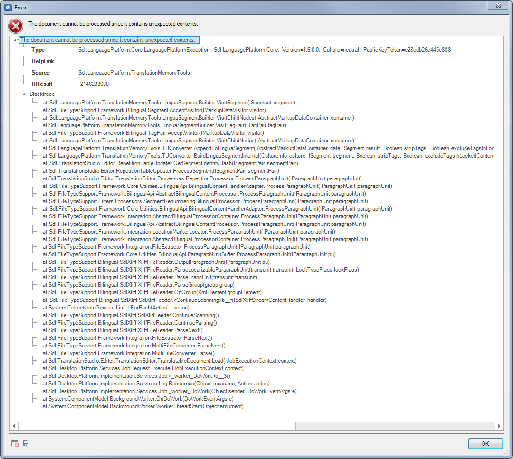Select the System.Collections.Generic.List ForEach stack line
Image resolution: width=513 pixels, height=459 pixels.
click(x=115, y=308)
